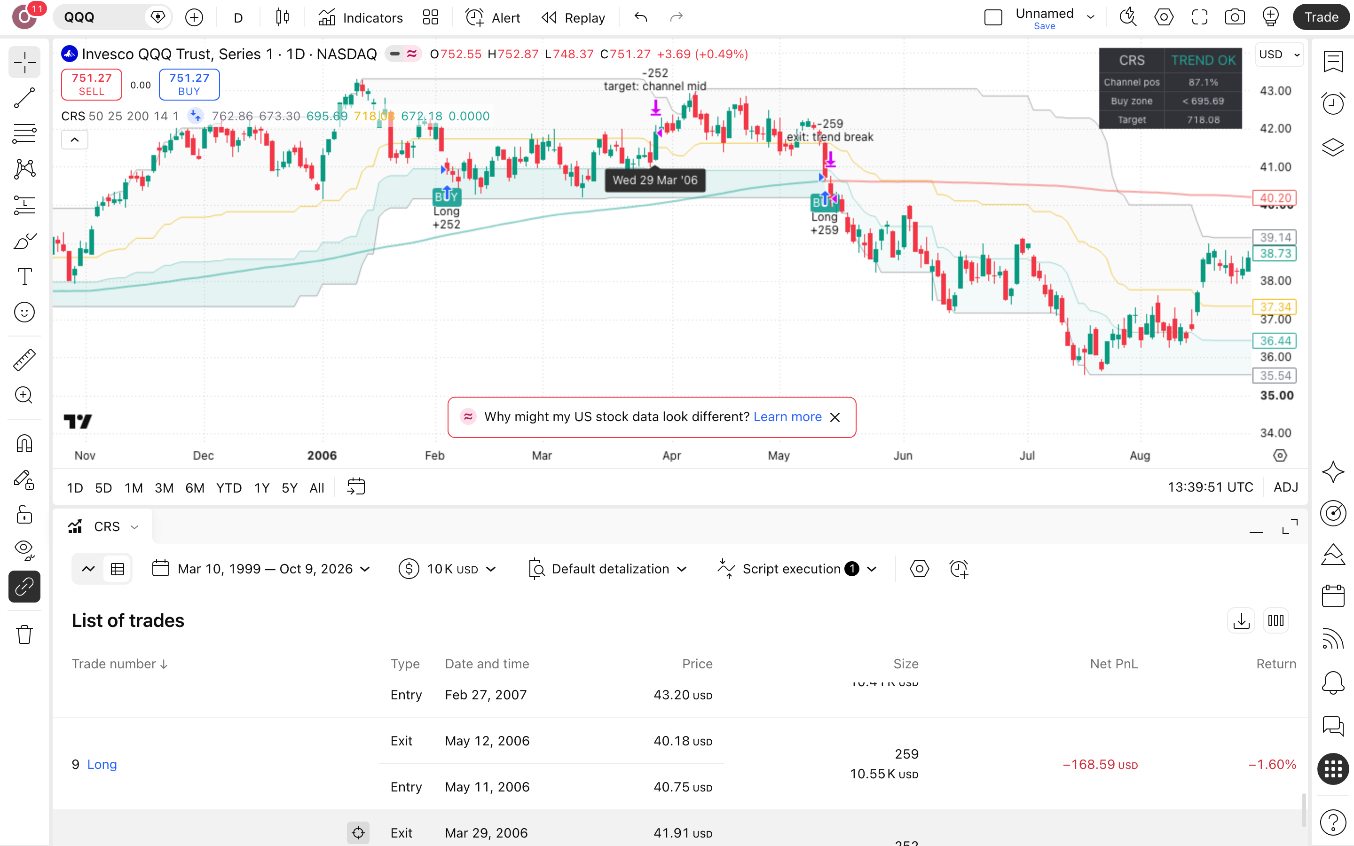Open the forecasting and measurement tools
Screen dimensions: 1354x846
click(x=24, y=205)
